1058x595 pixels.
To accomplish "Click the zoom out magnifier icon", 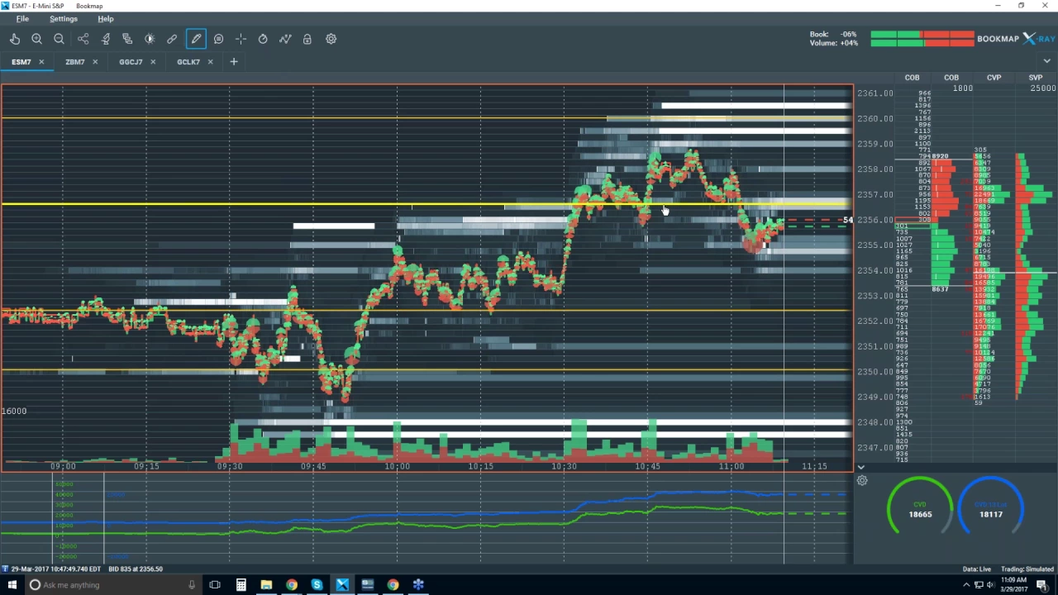I will pos(59,39).
